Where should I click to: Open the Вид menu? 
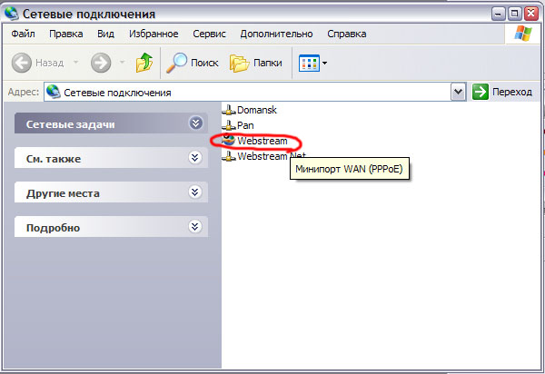pyautogui.click(x=105, y=34)
